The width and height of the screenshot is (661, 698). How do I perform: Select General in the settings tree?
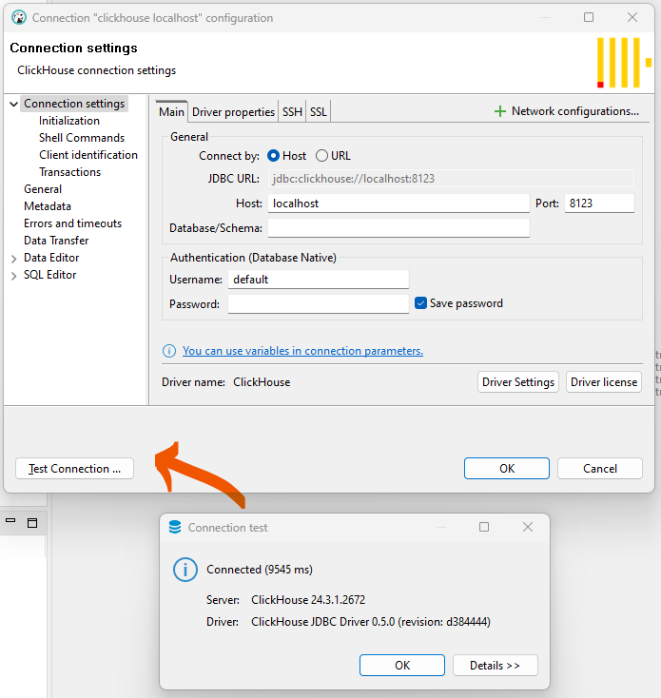(x=43, y=188)
